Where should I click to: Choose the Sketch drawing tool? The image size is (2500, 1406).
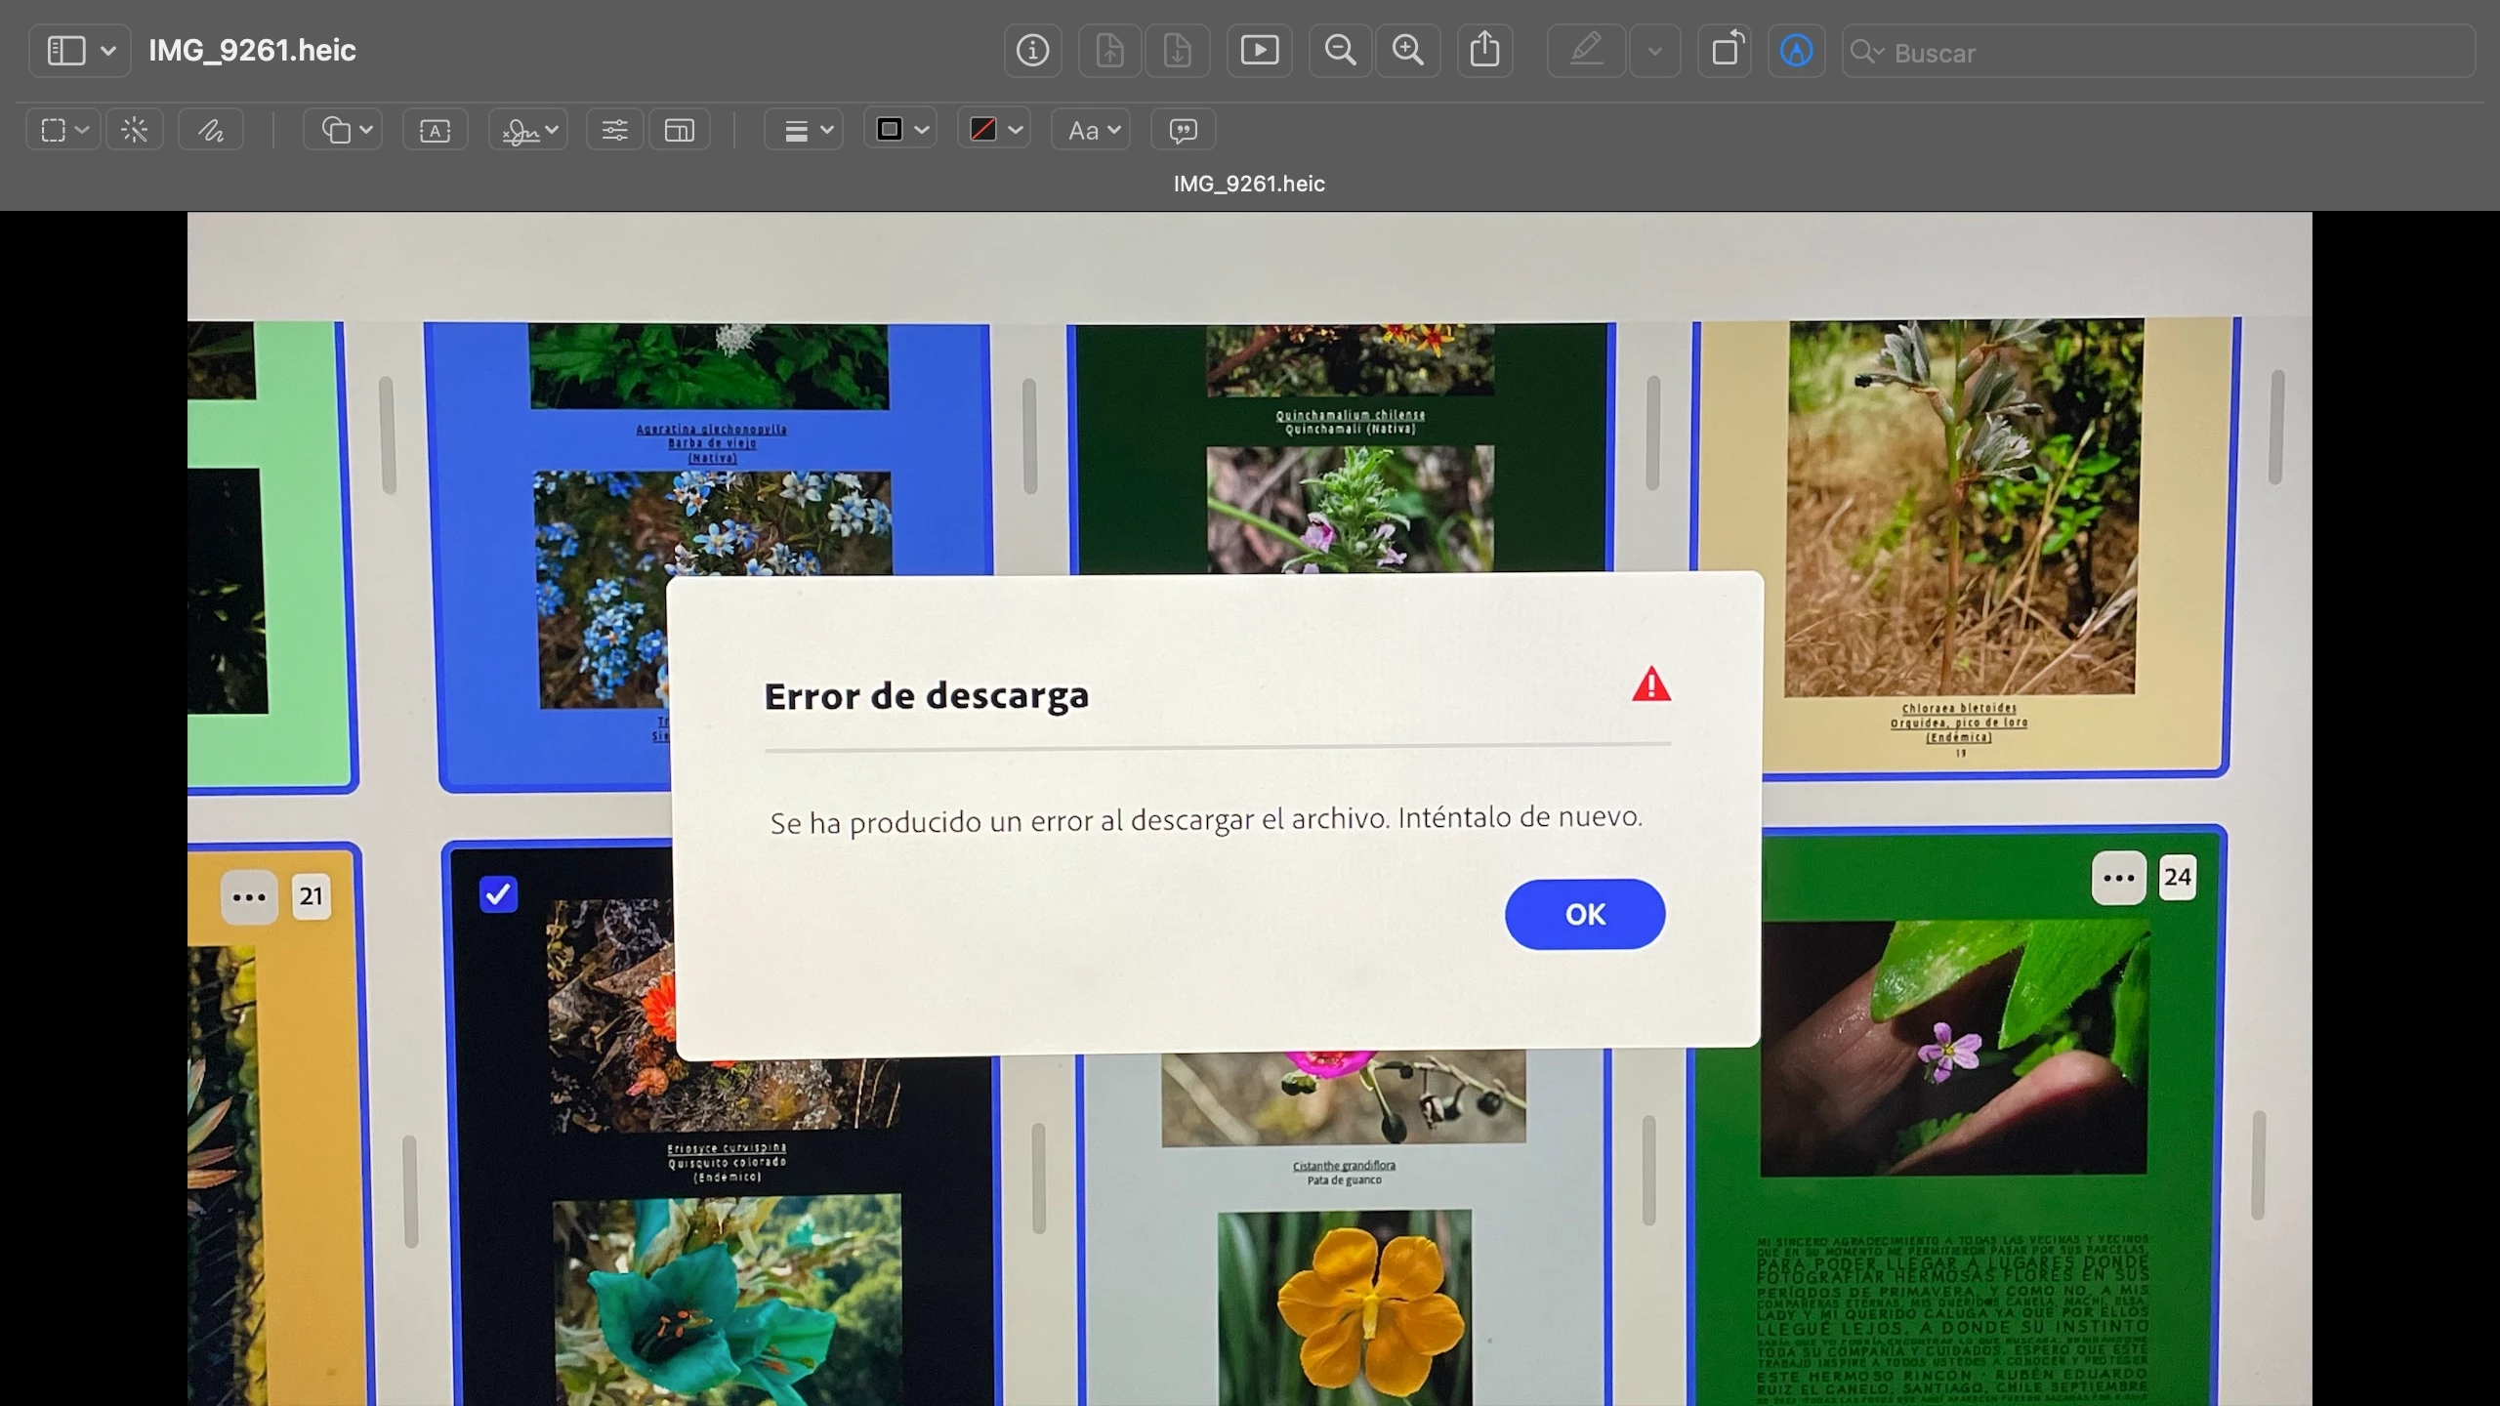pos(211,130)
